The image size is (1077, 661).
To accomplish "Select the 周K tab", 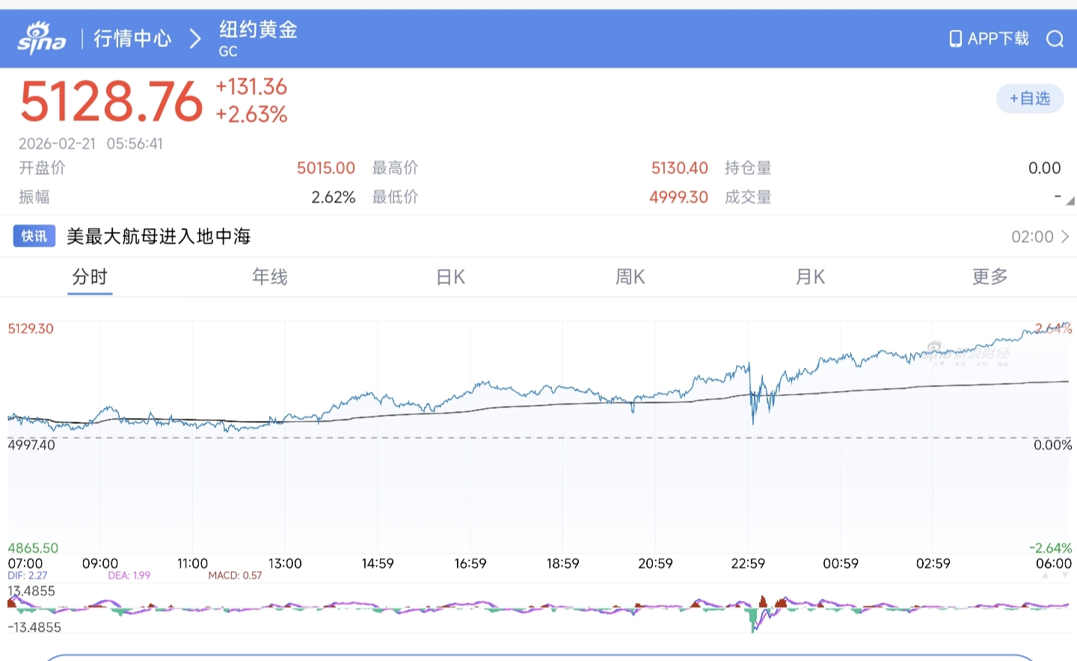I will pyautogui.click(x=630, y=277).
